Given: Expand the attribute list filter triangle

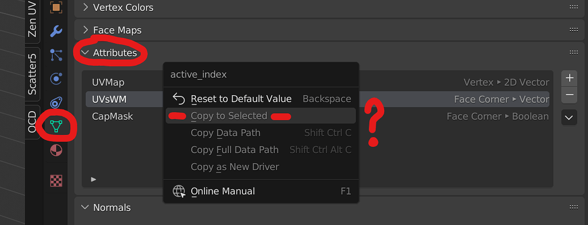Looking at the screenshot, I should 94,179.
